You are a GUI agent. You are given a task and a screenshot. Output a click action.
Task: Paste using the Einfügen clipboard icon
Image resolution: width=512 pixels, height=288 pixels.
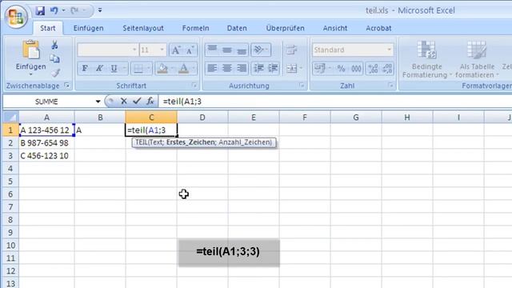click(30, 50)
